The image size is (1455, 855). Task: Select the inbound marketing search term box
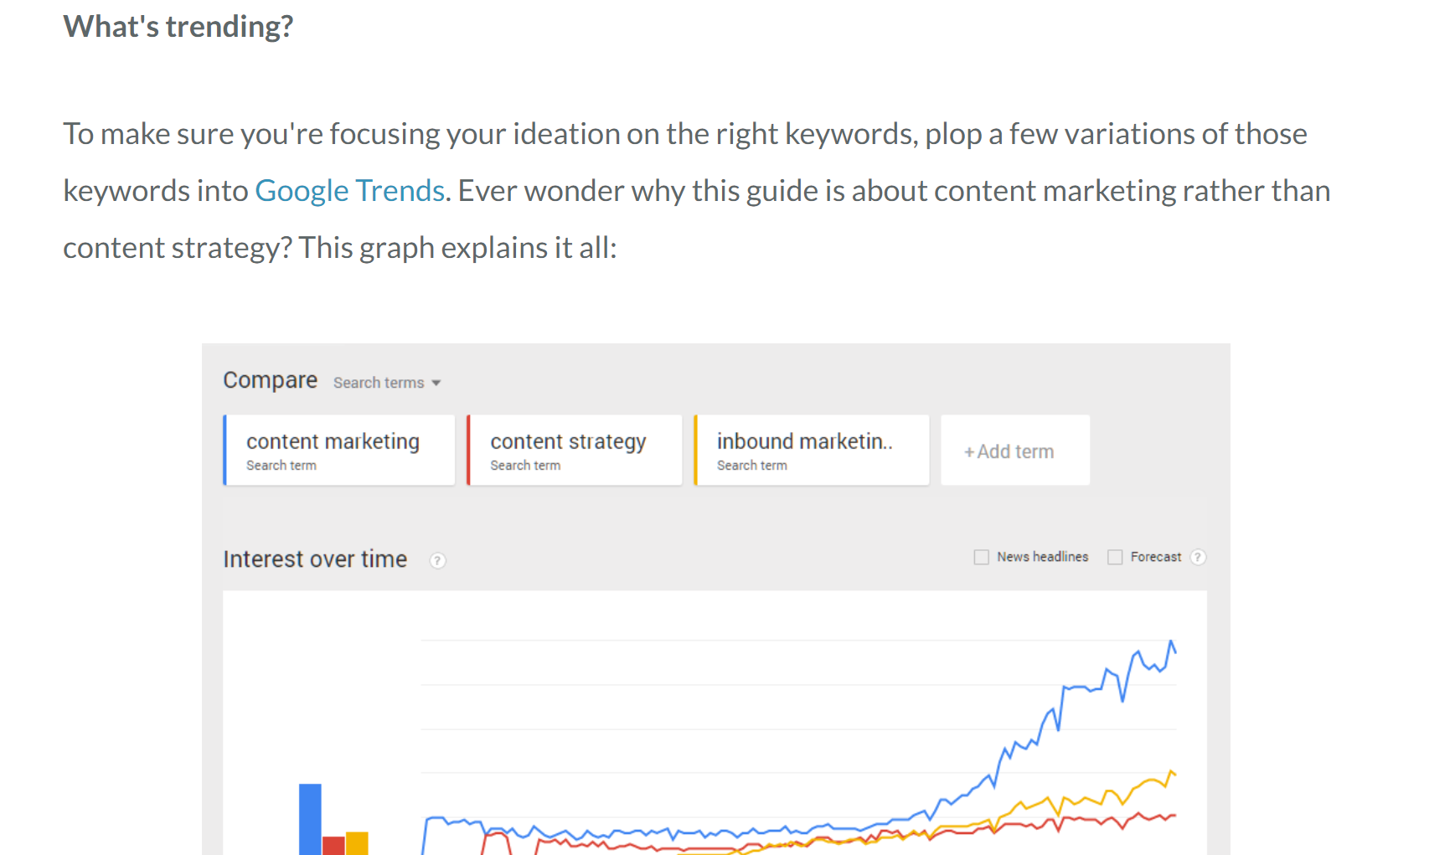click(x=812, y=450)
